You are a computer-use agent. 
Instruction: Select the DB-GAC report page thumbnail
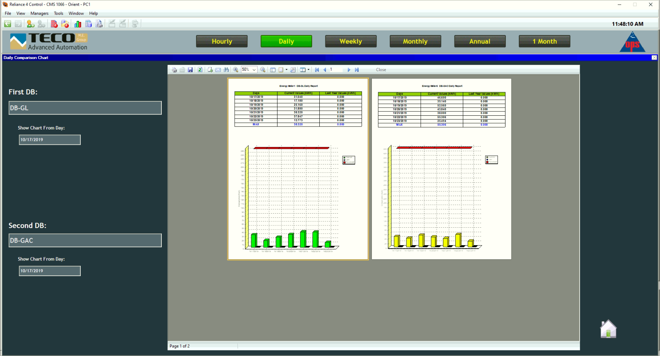[x=441, y=169]
